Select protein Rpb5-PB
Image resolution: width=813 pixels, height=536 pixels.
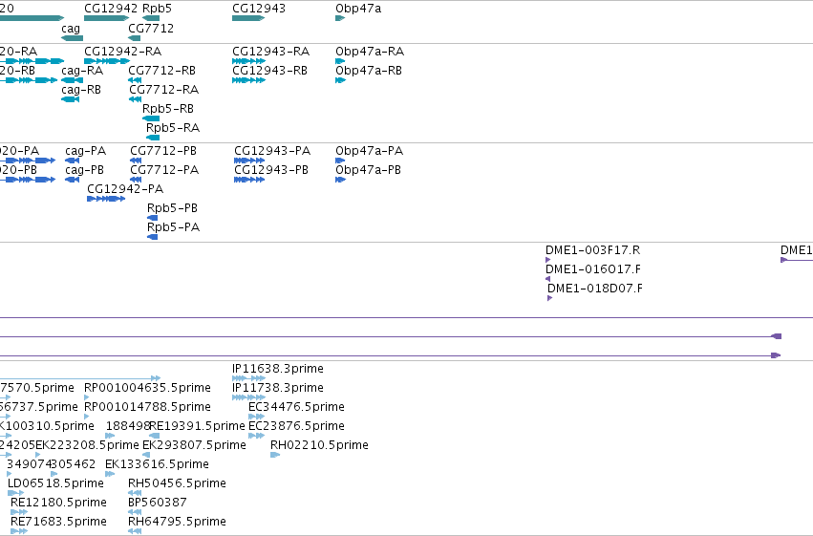(x=172, y=208)
